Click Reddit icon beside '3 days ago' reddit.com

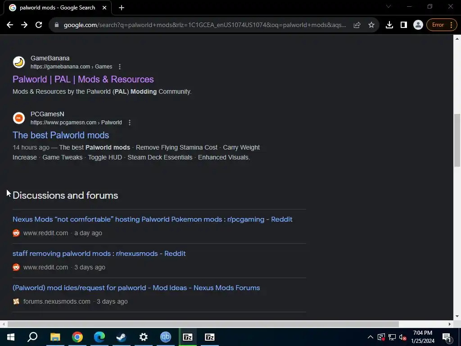click(16, 268)
